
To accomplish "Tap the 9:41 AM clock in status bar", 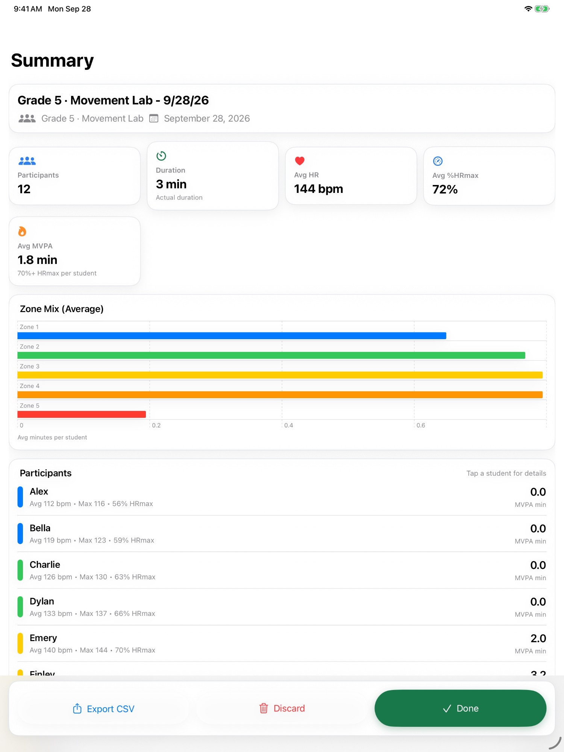I will coord(28,9).
